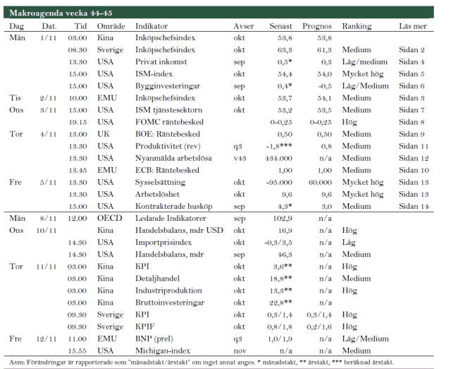Click the Sidan 4 page reference

coord(412,62)
